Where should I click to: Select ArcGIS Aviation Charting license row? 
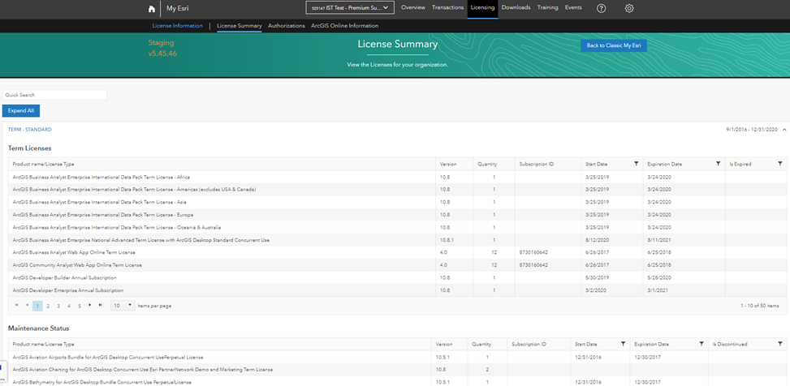point(398,370)
